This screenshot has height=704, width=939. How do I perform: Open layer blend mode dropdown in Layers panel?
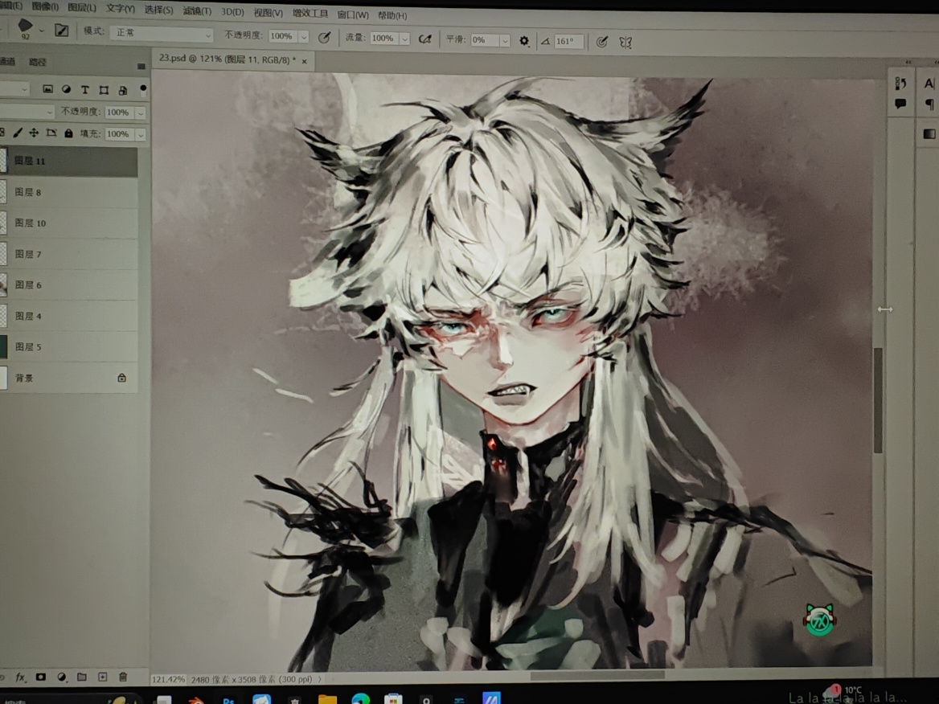(x=27, y=112)
